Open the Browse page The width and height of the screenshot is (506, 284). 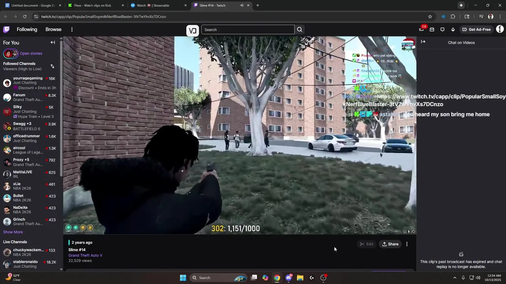click(53, 30)
